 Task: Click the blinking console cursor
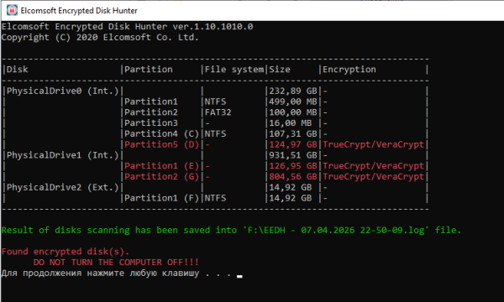tap(239, 276)
